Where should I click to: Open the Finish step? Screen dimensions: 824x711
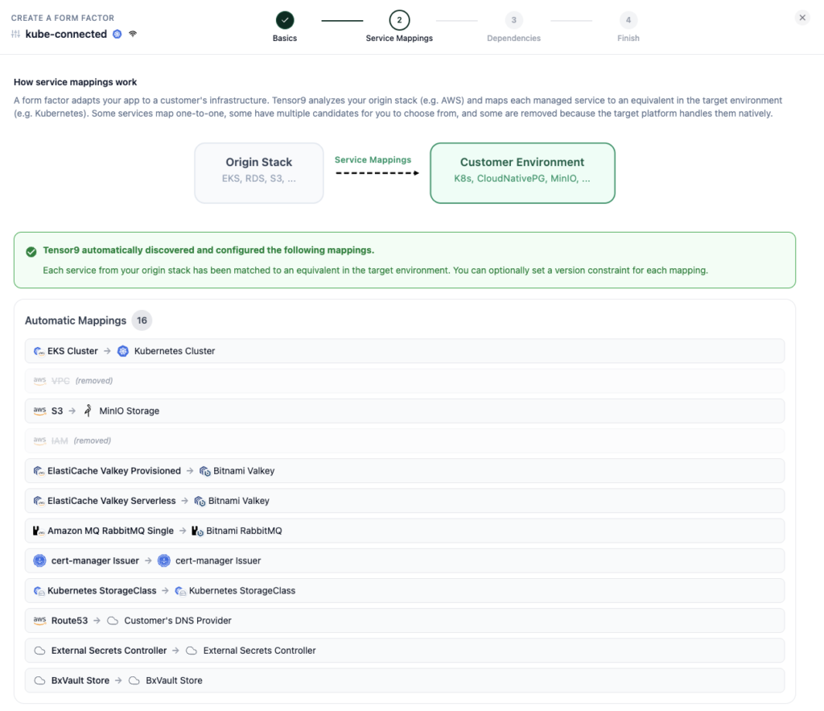(x=628, y=21)
